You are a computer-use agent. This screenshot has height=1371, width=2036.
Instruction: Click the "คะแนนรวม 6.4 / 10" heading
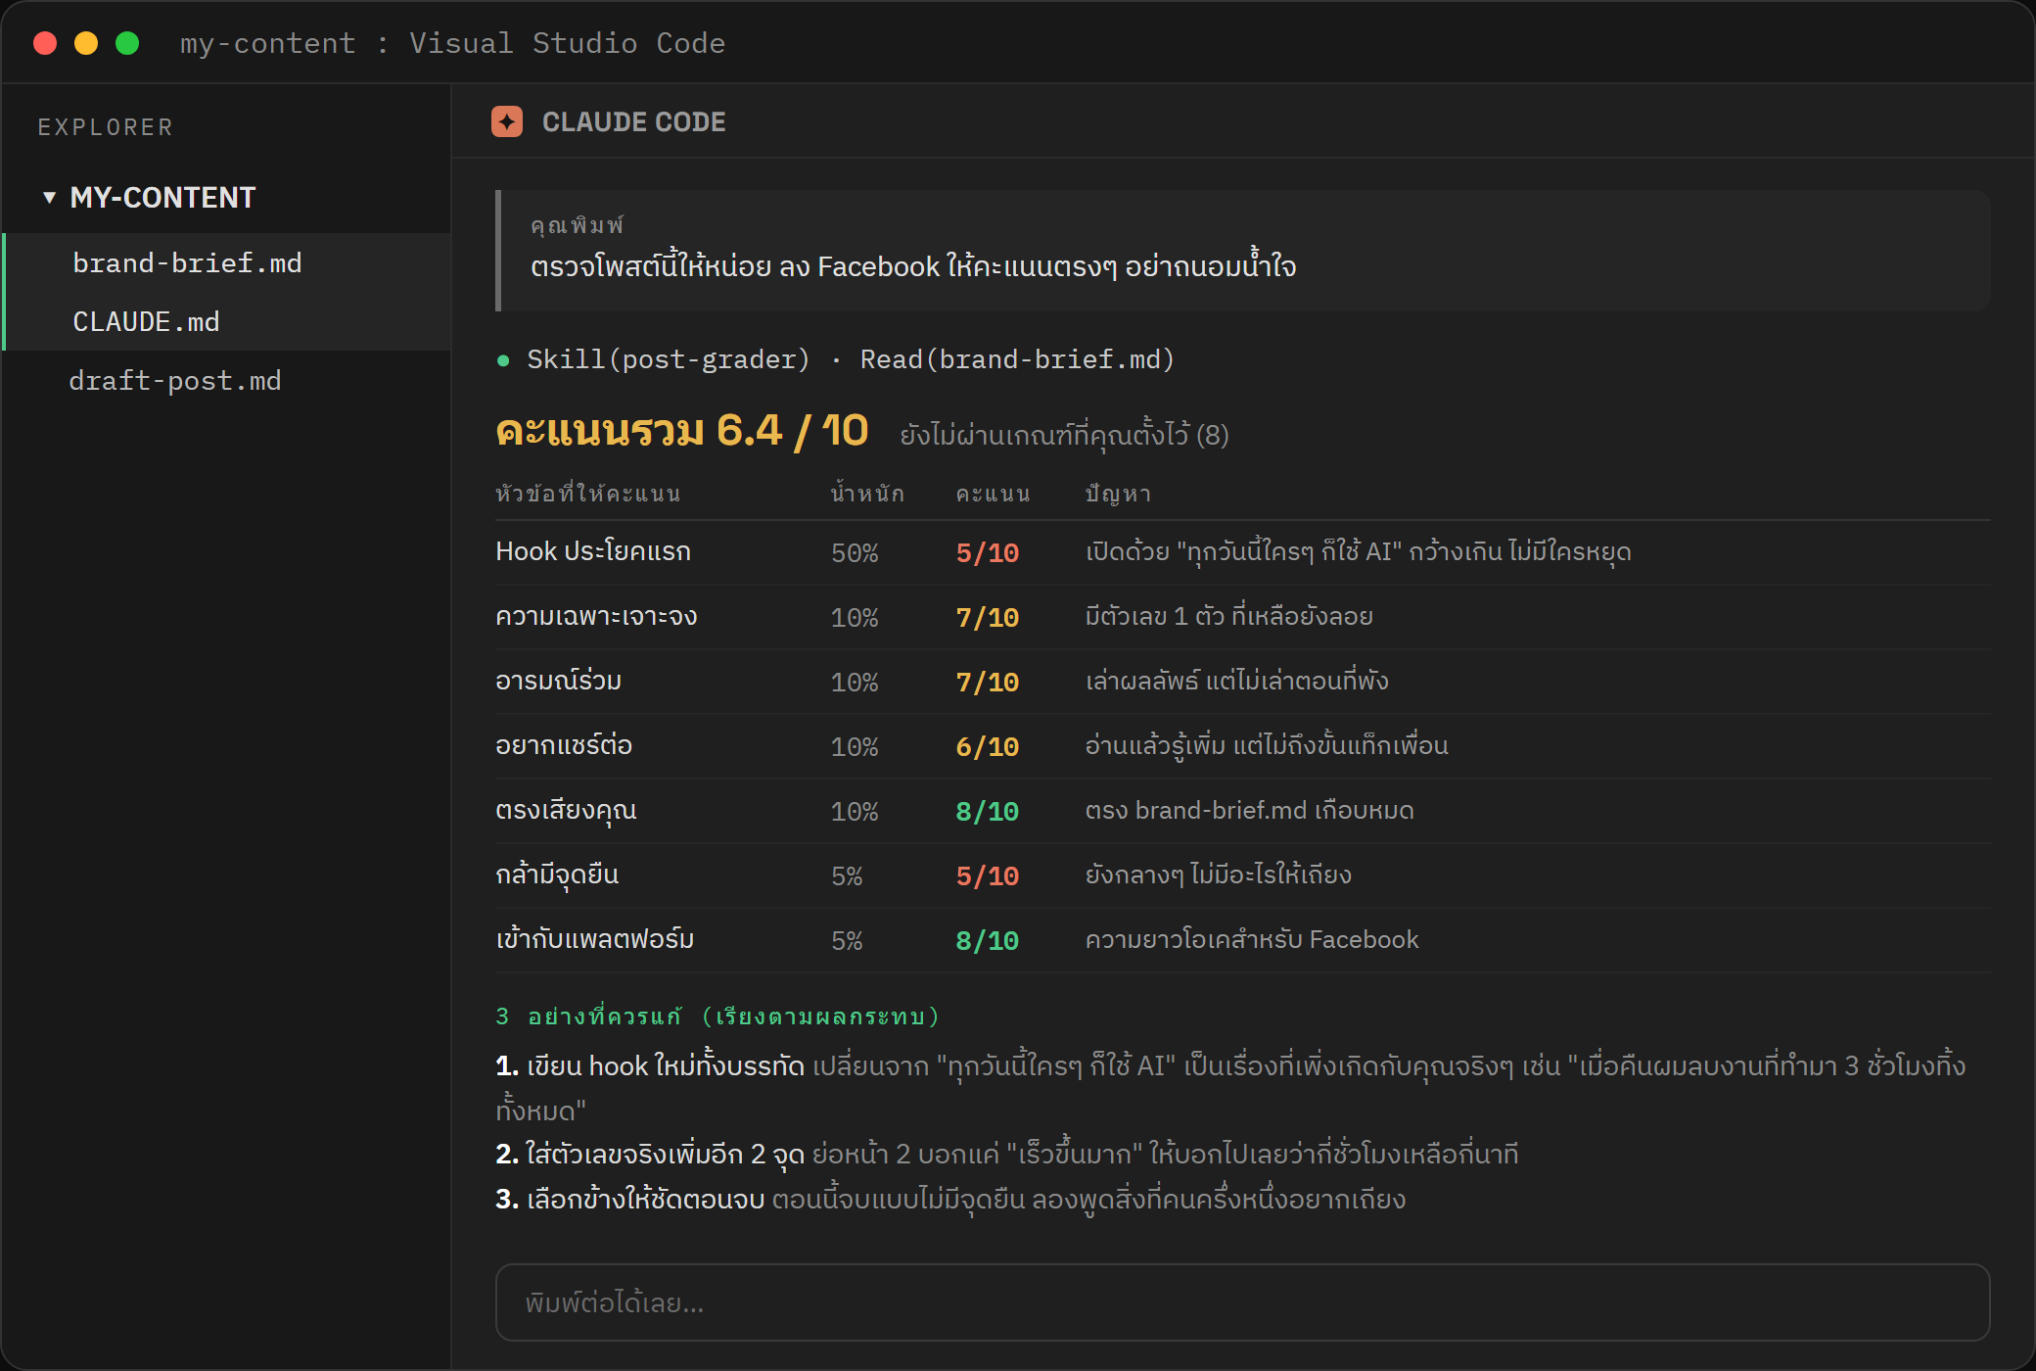click(x=682, y=431)
